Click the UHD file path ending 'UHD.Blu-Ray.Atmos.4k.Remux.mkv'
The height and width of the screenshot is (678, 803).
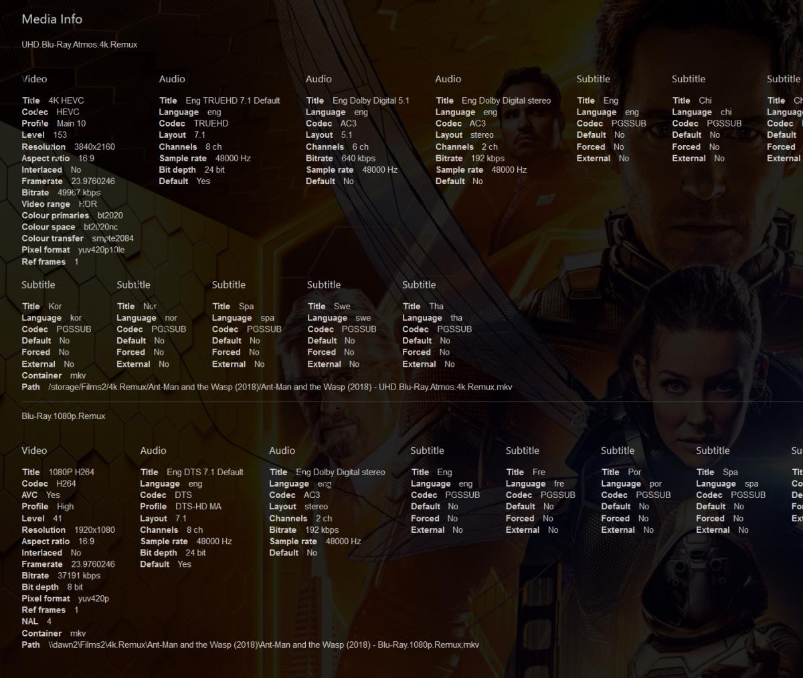(280, 387)
